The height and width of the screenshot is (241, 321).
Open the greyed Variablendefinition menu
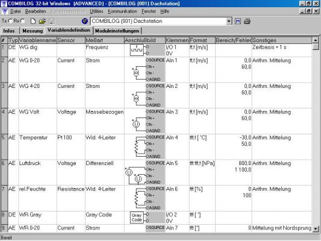tap(68, 11)
